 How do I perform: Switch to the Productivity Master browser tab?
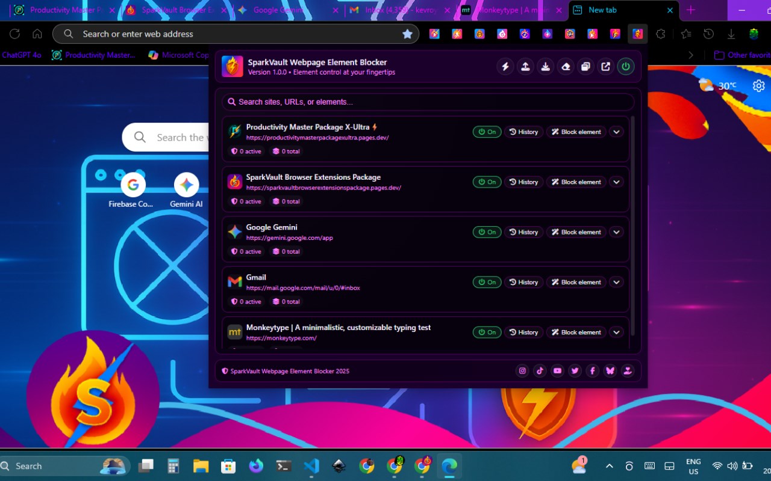click(64, 10)
